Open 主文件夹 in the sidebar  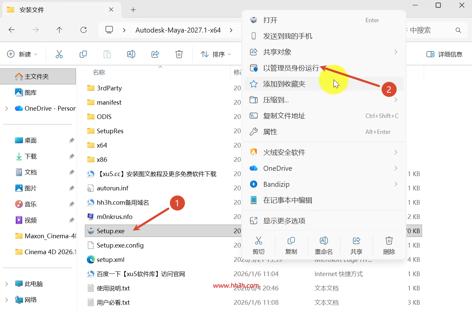pos(38,76)
